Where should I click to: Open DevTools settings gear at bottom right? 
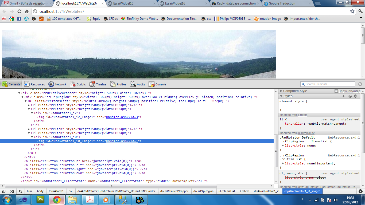(360, 191)
